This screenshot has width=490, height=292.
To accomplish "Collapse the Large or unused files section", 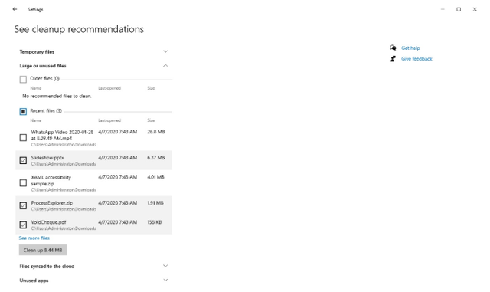I will tap(93, 66).
